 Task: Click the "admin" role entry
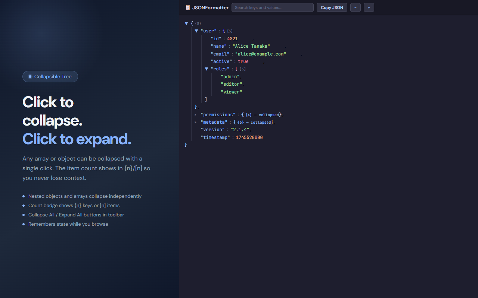coord(230,77)
